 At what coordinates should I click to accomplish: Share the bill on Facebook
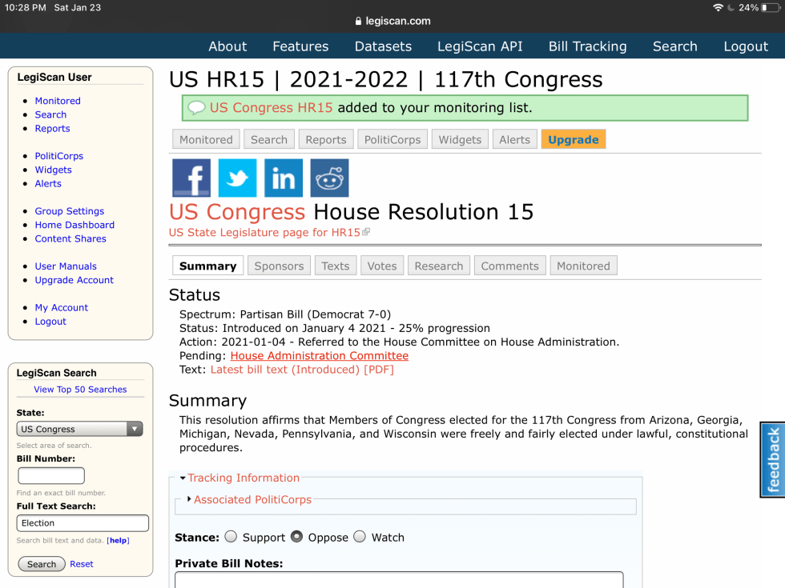point(191,178)
